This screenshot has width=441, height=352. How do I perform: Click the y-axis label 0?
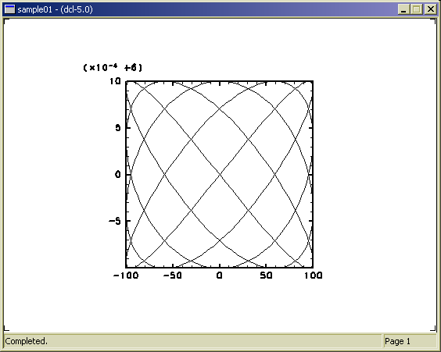[x=118, y=175]
